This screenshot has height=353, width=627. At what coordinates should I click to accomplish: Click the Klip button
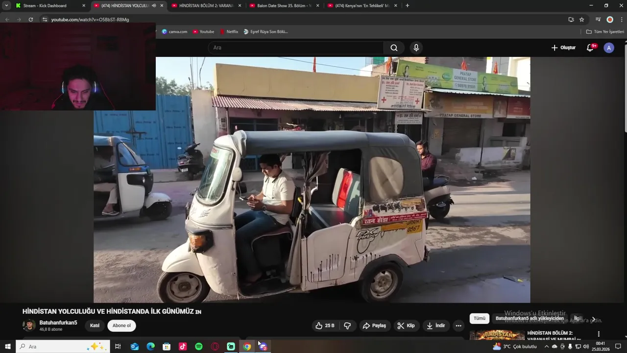click(x=406, y=326)
